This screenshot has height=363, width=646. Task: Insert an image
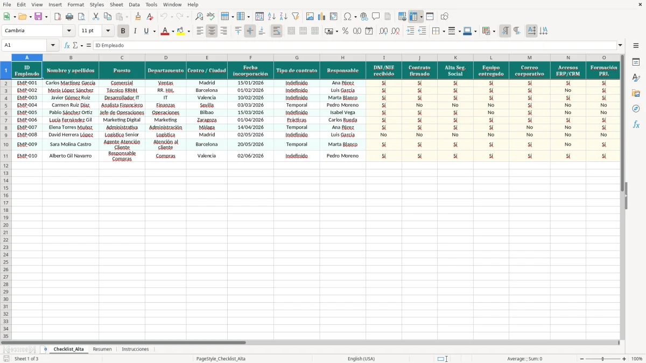(x=310, y=17)
